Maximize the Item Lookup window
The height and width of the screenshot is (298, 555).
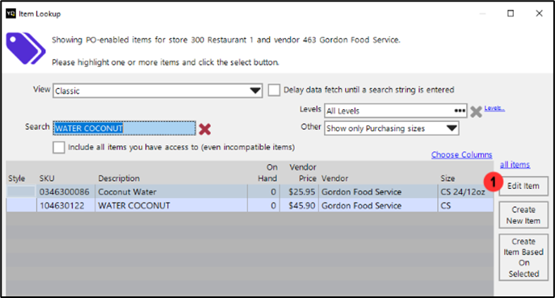tap(511, 14)
